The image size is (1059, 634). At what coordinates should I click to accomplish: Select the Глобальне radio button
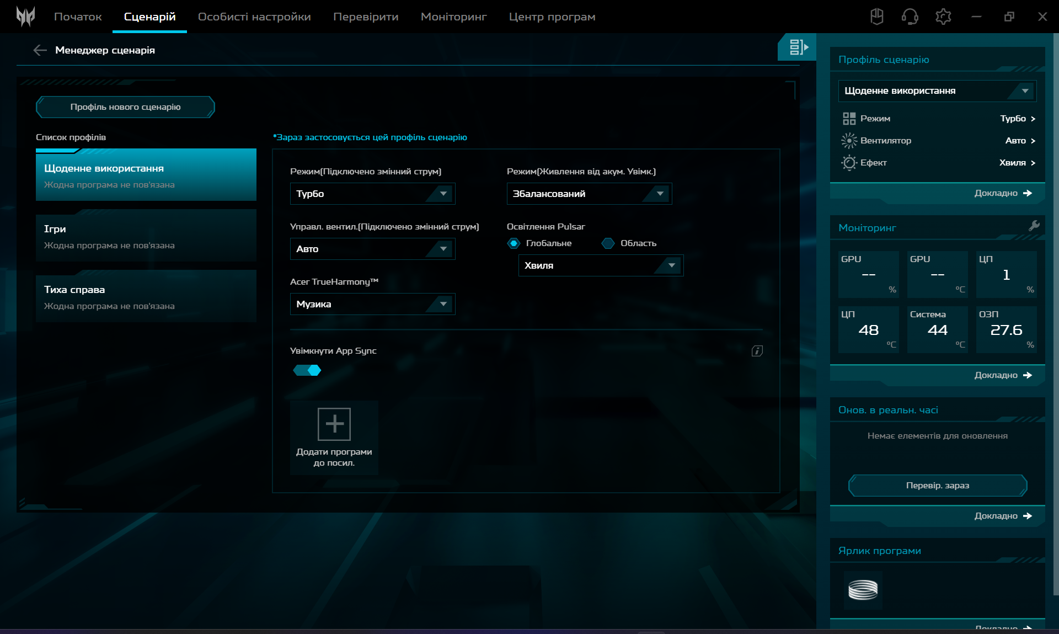(514, 243)
